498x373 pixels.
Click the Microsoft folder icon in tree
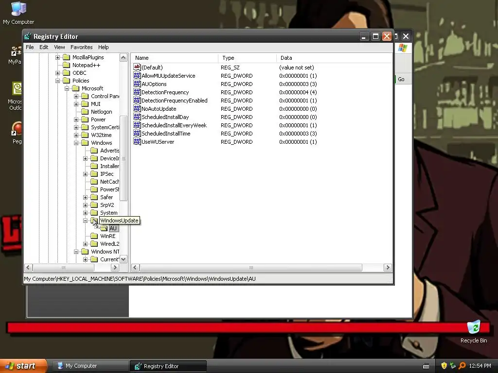pyautogui.click(x=75, y=88)
